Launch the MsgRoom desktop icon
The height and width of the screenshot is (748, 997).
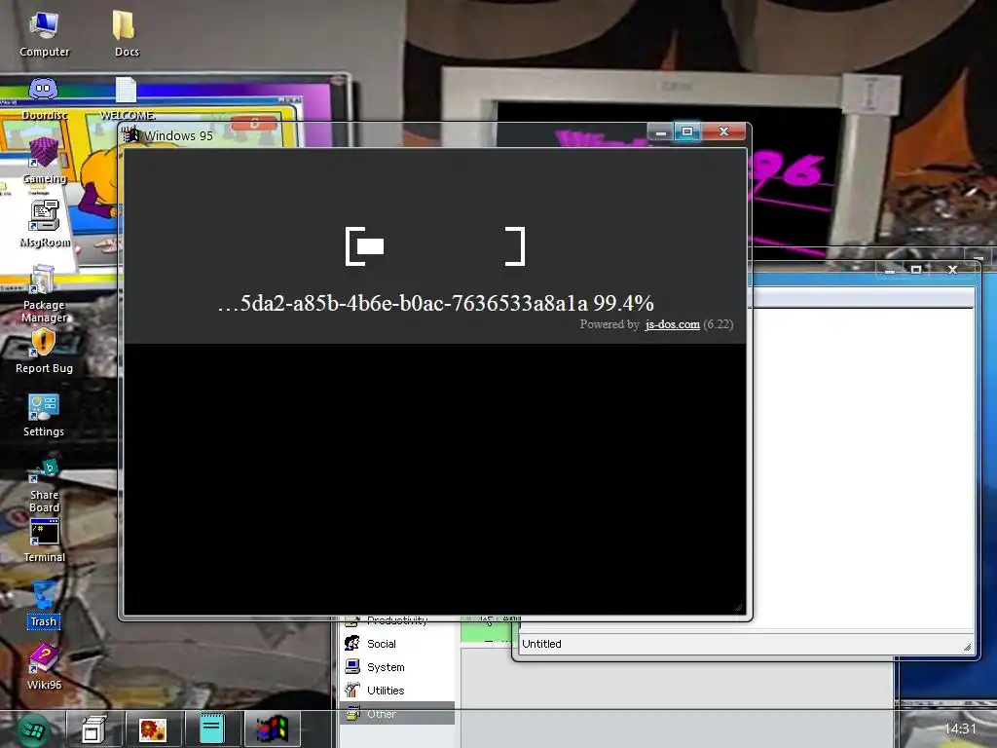click(45, 223)
